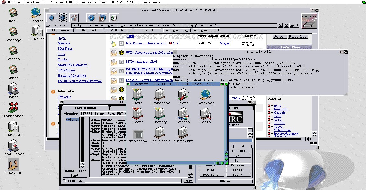Open the Good Games drawer

[13, 148]
